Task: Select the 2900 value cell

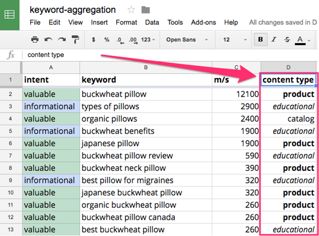Action: coord(236,107)
